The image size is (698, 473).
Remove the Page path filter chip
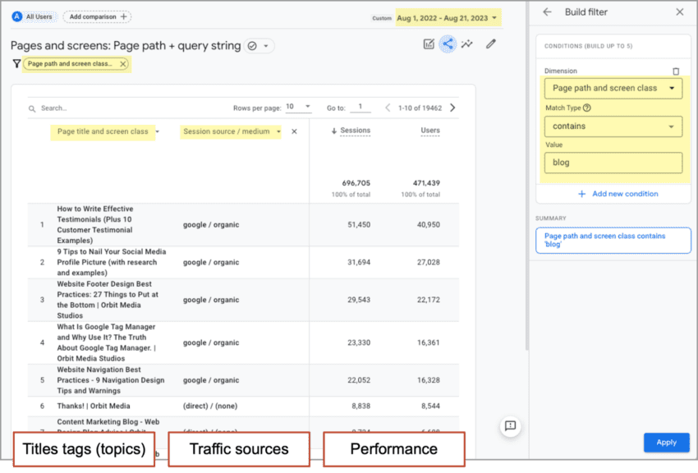[123, 64]
